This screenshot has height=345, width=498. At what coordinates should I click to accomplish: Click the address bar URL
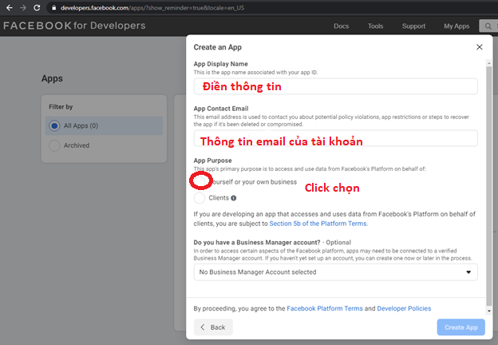point(152,8)
